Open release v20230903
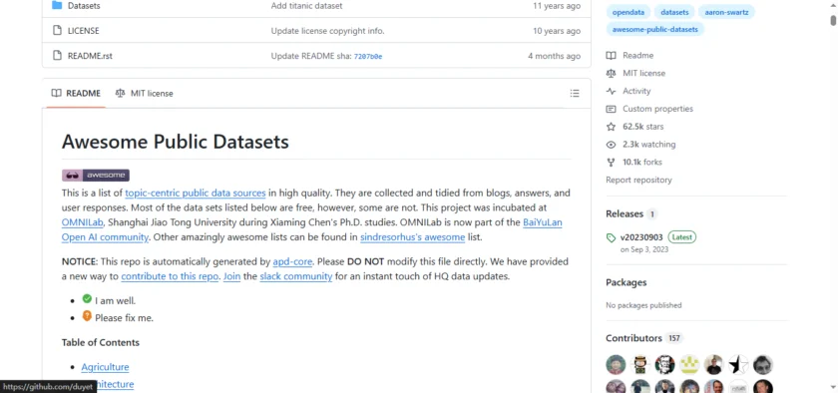Screen dimensions: 838x393 click(x=641, y=237)
